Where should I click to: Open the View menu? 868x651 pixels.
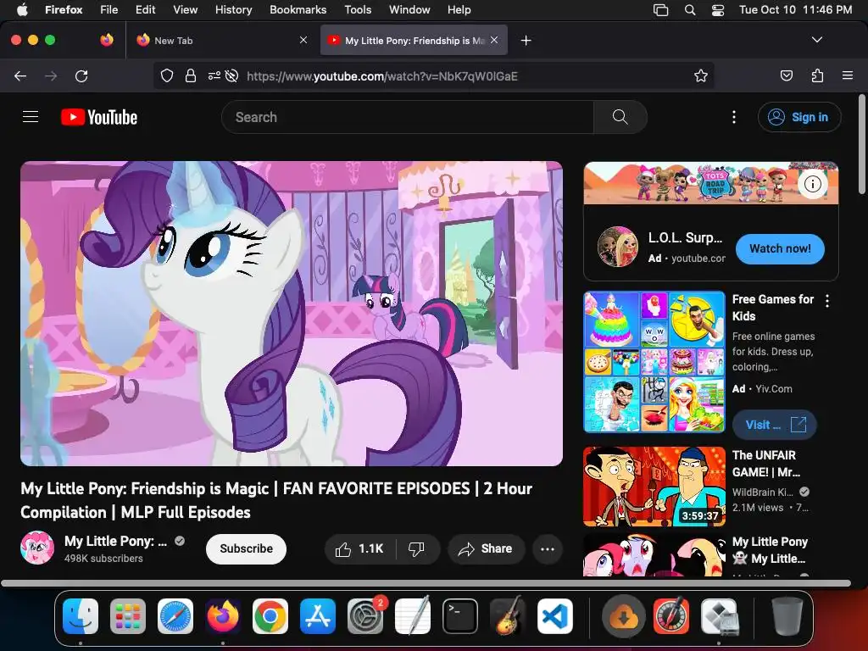point(185,10)
